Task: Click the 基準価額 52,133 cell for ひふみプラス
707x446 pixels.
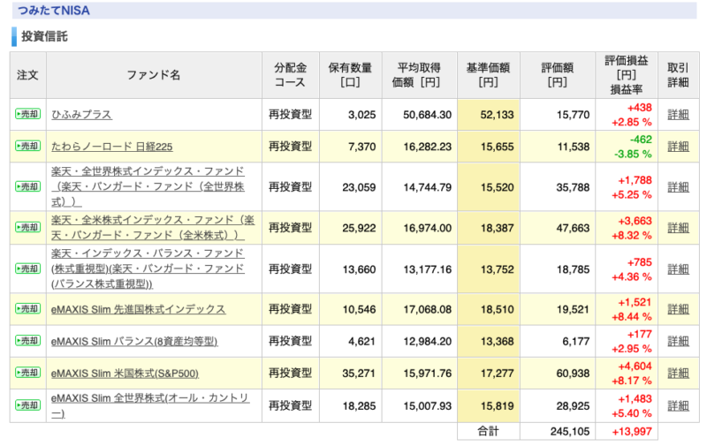Action: [489, 115]
